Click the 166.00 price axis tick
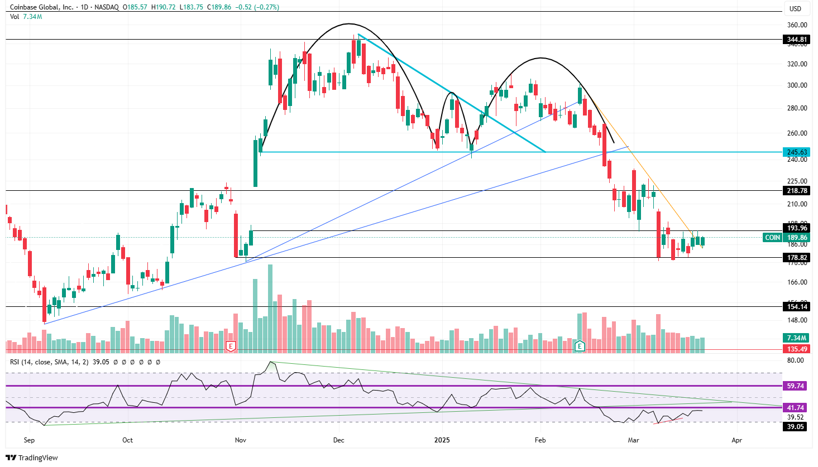This screenshot has width=818, height=467. [797, 282]
